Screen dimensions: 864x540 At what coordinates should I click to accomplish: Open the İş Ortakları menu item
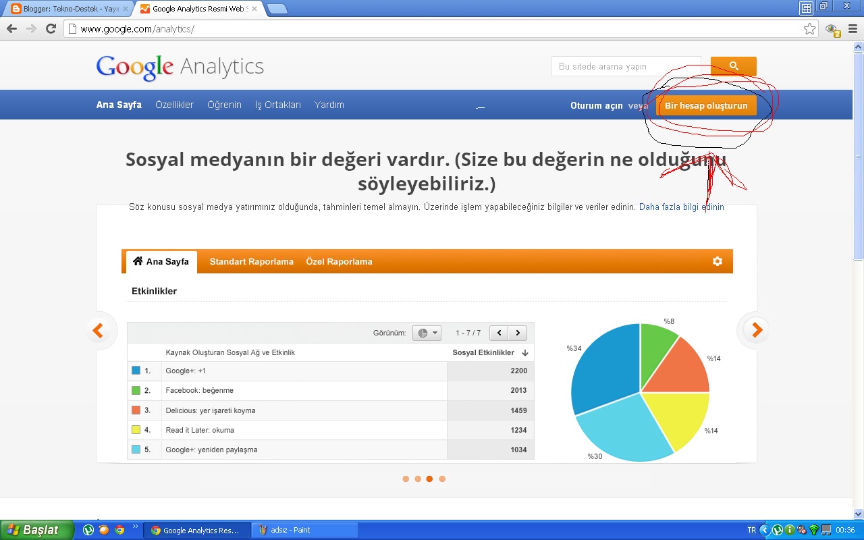click(278, 105)
